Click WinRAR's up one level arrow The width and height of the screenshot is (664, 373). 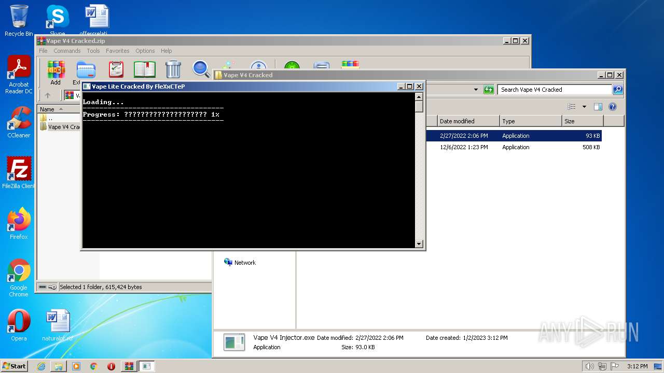pos(48,95)
